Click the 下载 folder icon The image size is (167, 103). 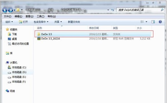click(x=9, y=34)
